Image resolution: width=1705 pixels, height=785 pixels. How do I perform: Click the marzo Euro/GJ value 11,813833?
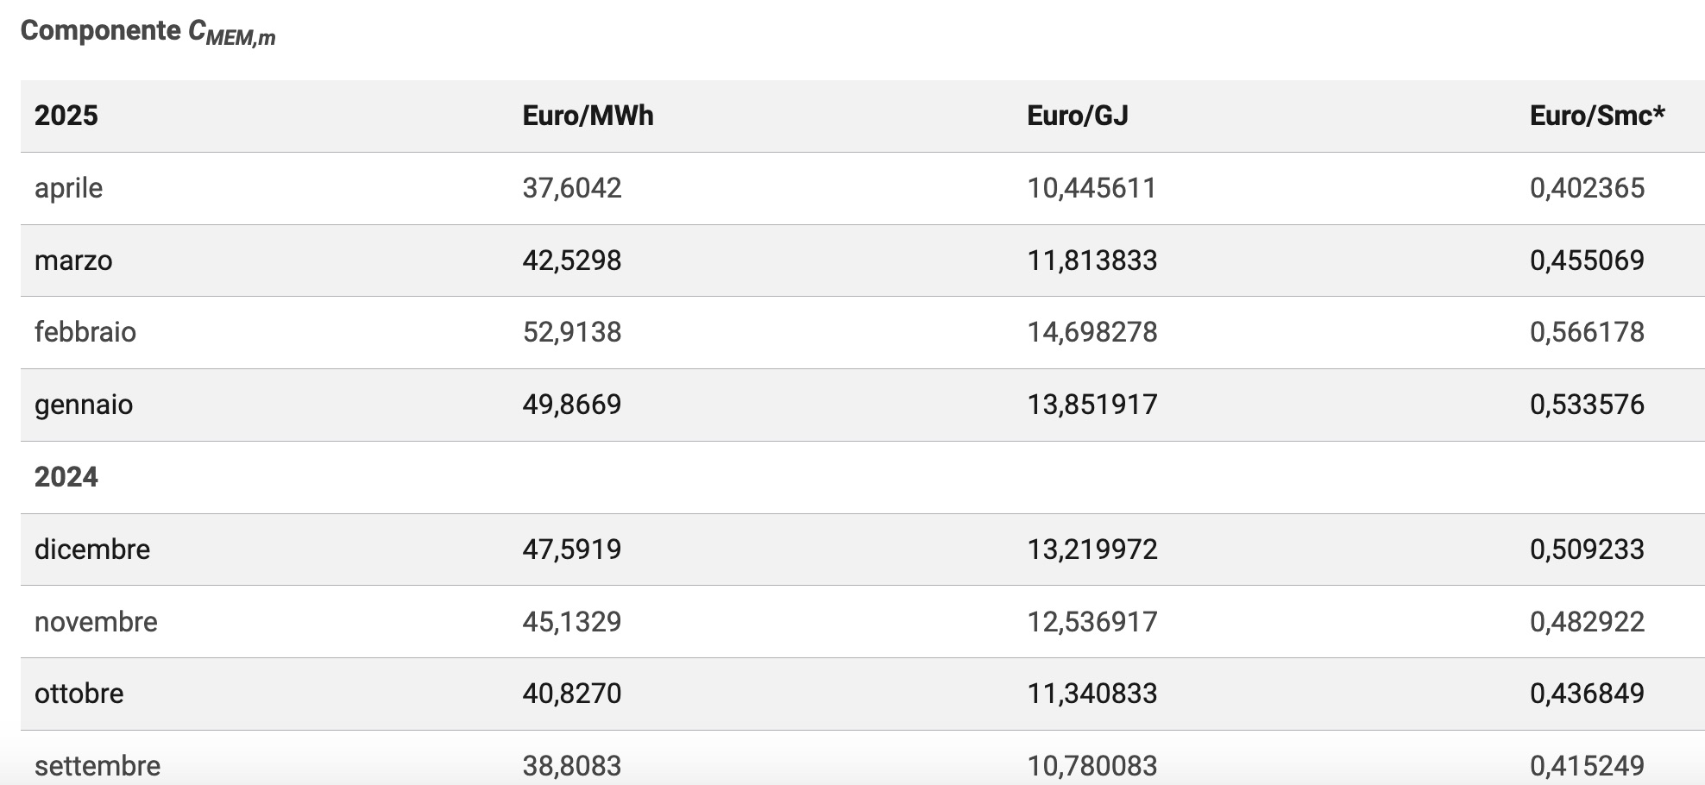(1092, 261)
